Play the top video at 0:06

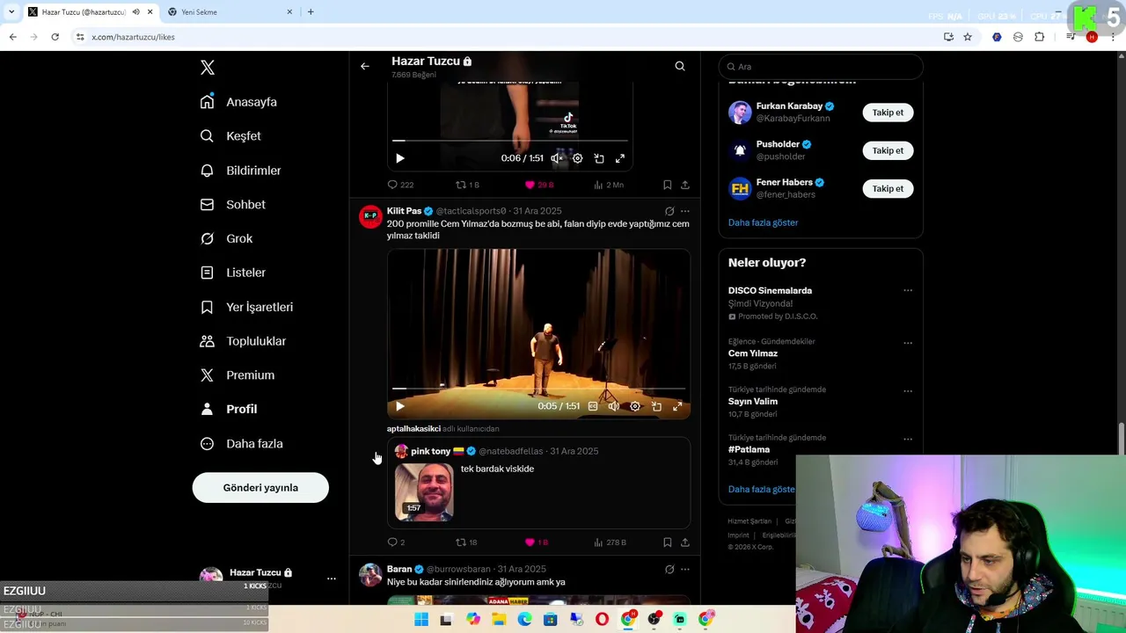click(400, 158)
